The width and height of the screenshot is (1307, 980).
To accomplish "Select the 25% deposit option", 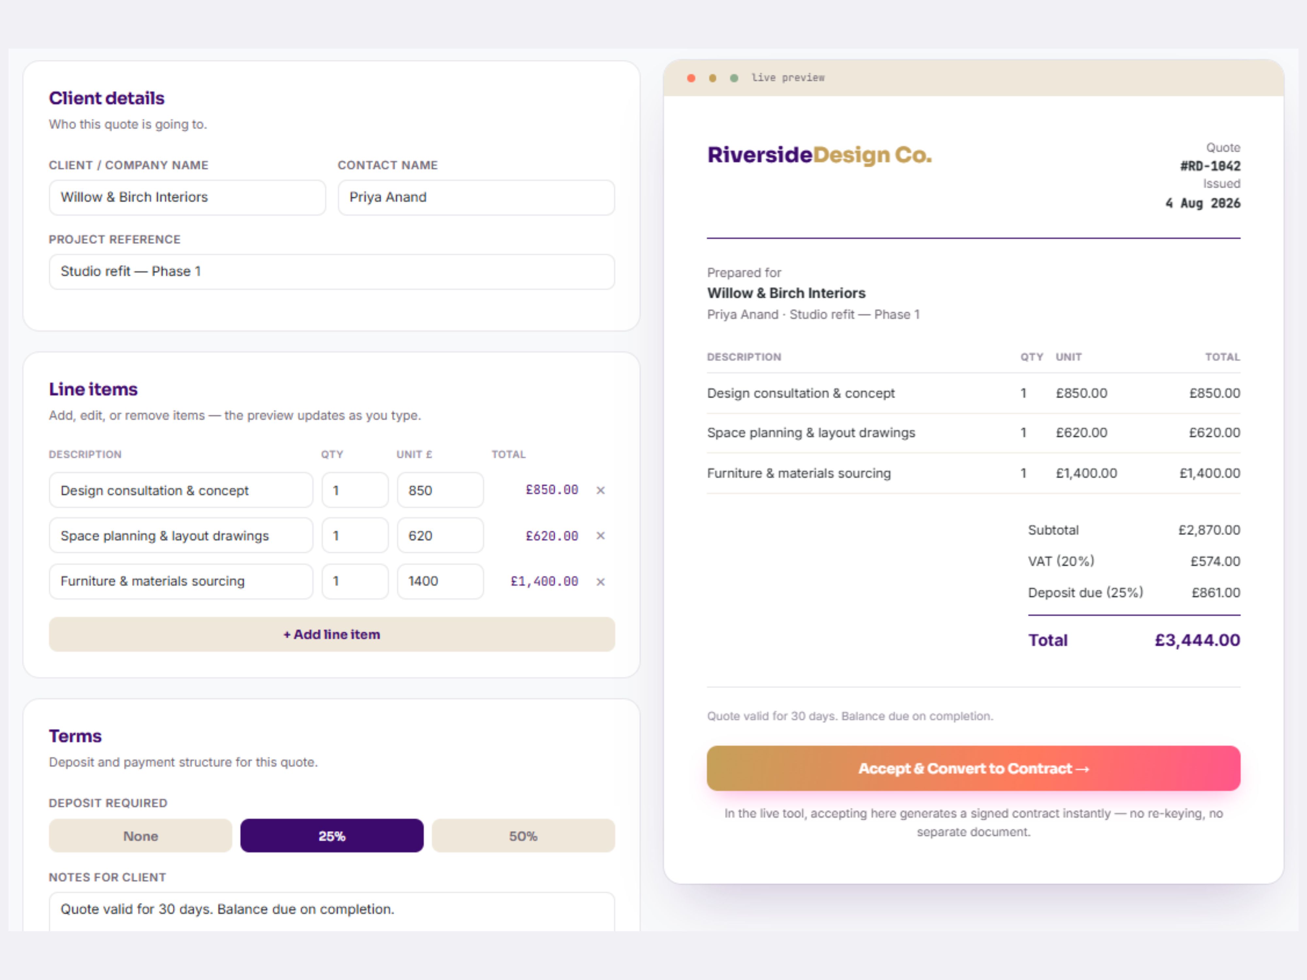I will tap(332, 836).
